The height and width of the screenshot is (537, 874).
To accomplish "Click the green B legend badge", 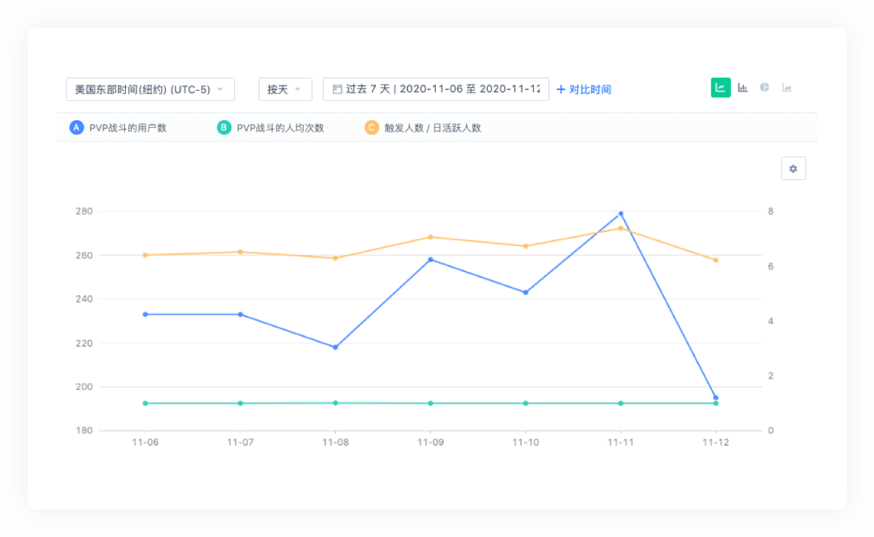I will (x=224, y=128).
